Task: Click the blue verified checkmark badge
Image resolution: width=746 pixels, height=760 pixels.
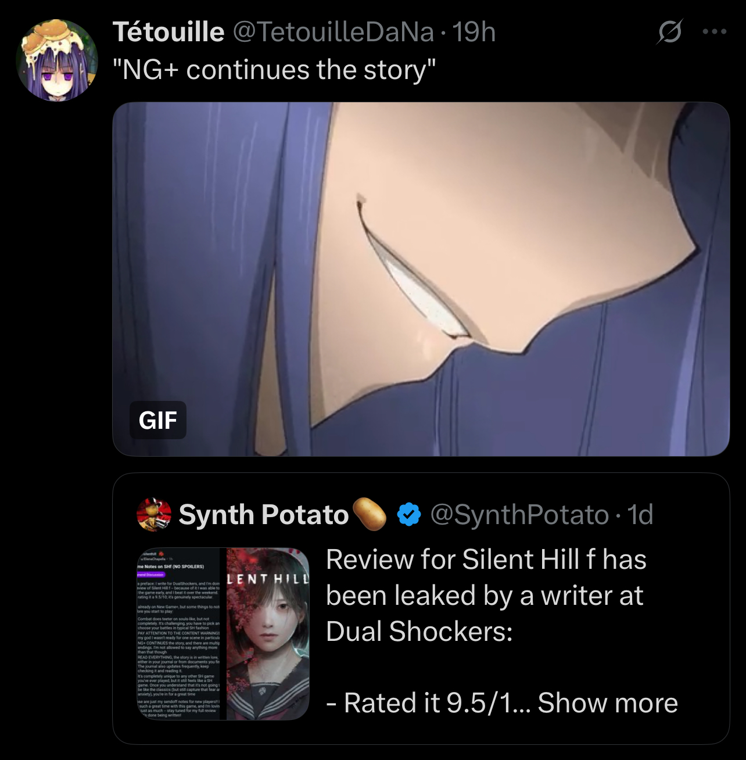Action: click(x=409, y=514)
